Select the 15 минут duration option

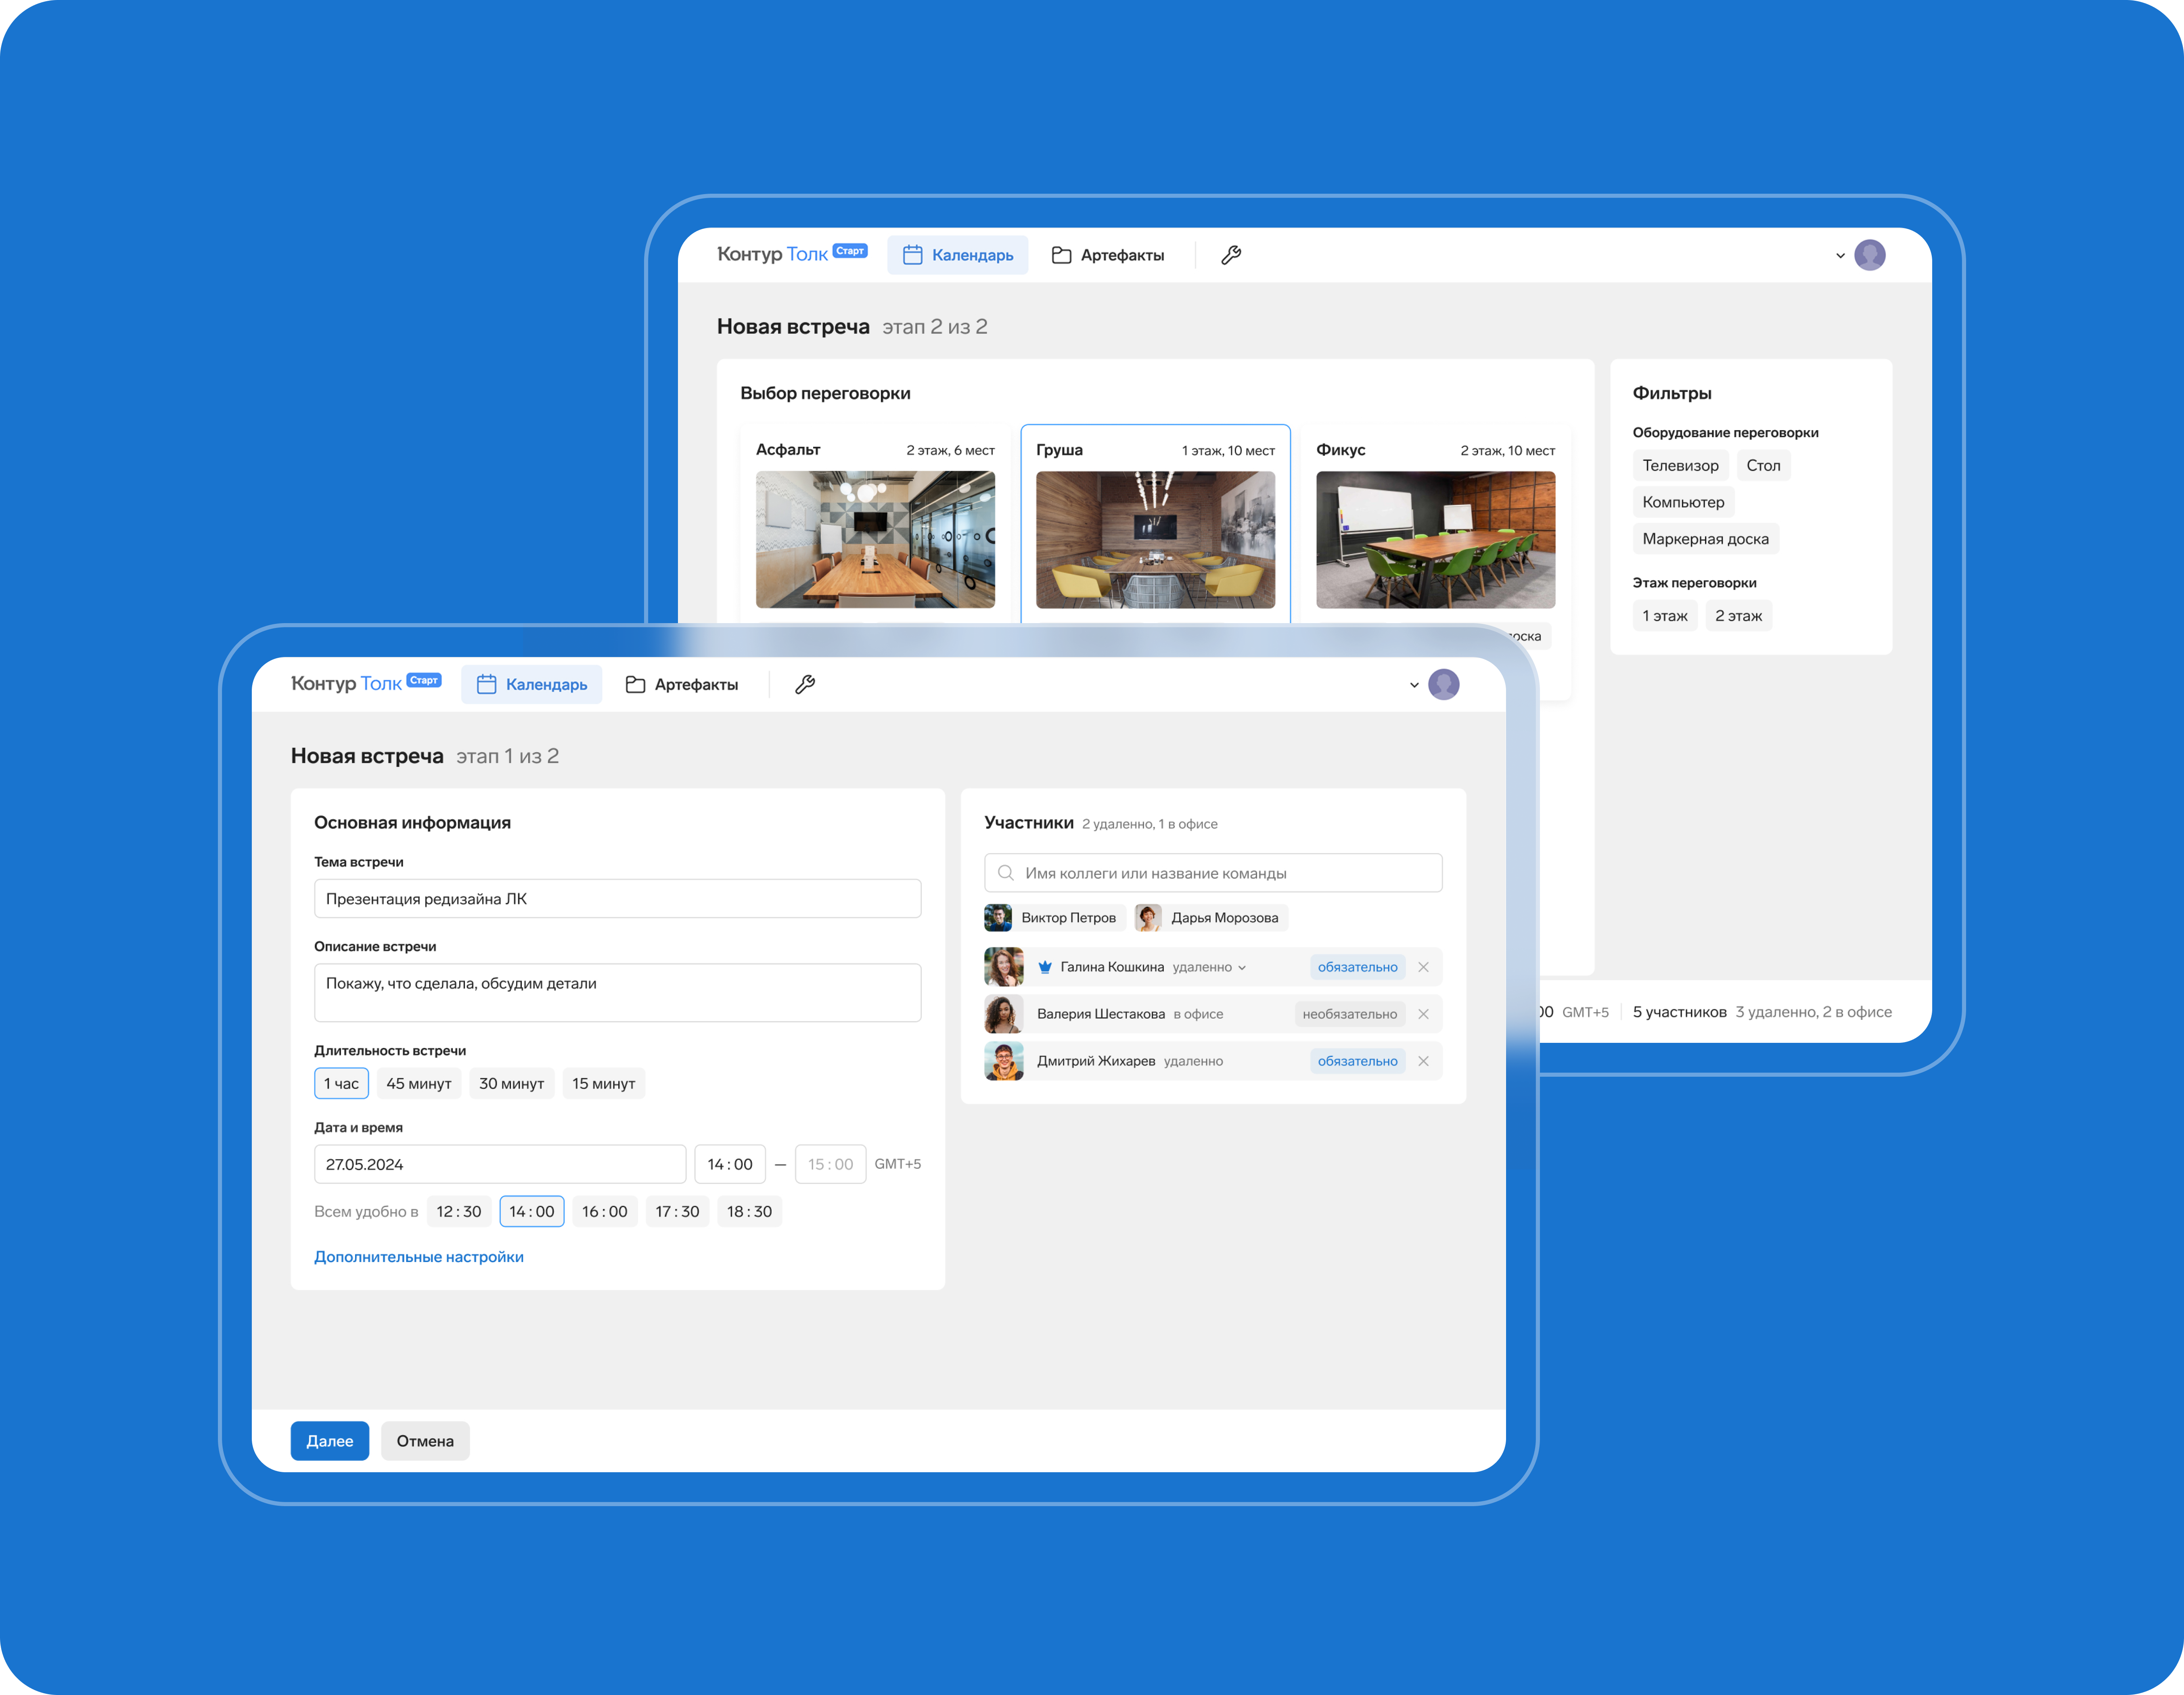click(x=604, y=1084)
